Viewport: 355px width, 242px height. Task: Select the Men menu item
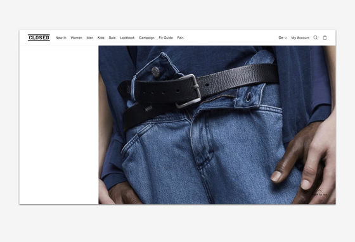89,37
